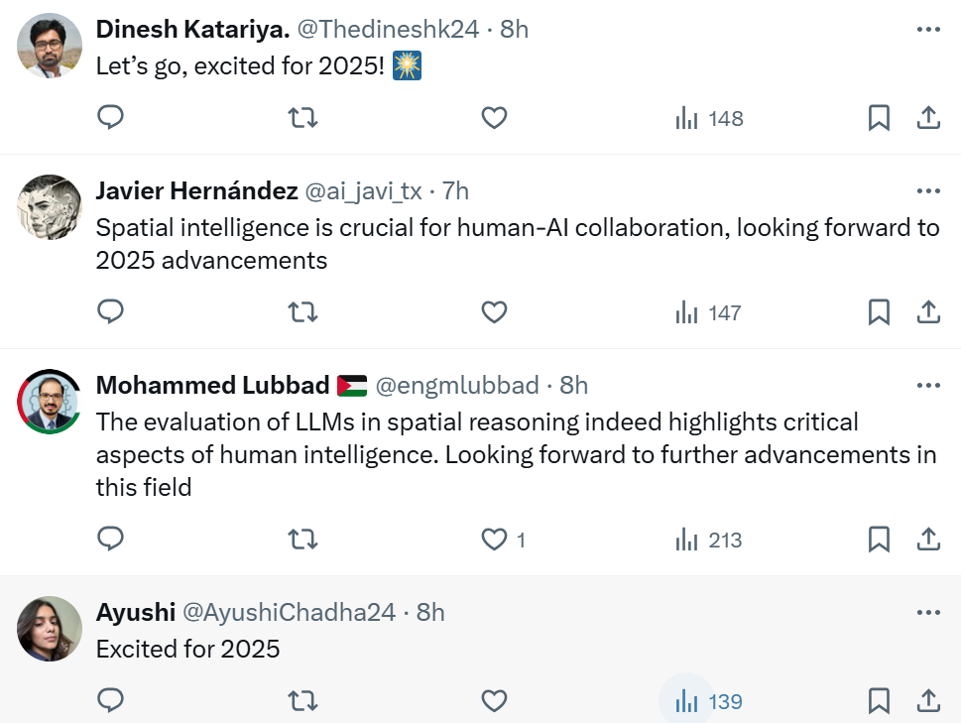Open more options menu for Mohammed Lubbad's tweet
961x723 pixels.
[928, 385]
